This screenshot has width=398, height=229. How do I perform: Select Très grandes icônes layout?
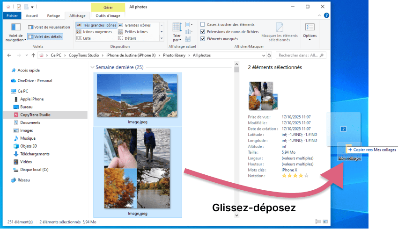(x=96, y=25)
